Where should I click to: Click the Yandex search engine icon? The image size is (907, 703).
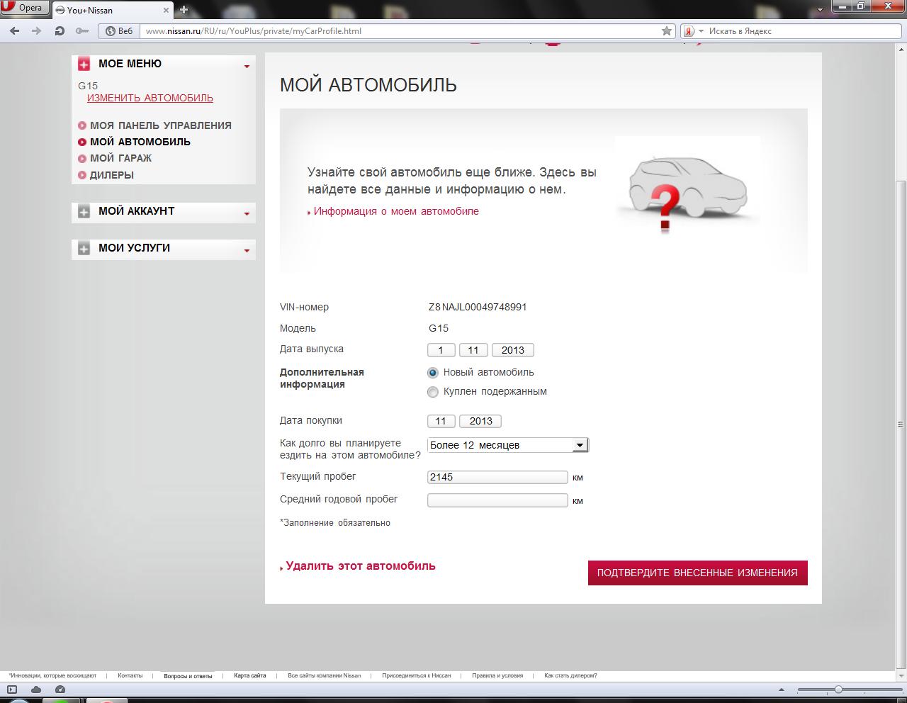click(x=689, y=31)
